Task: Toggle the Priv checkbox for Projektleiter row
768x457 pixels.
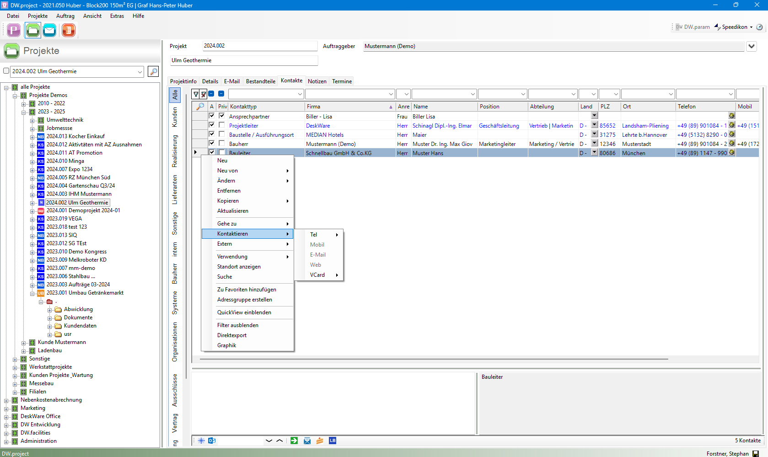Action: pos(222,125)
